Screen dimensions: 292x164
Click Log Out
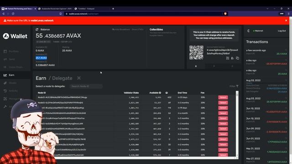point(282,31)
